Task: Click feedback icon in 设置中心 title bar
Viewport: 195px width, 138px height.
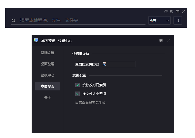Action: 161,40
